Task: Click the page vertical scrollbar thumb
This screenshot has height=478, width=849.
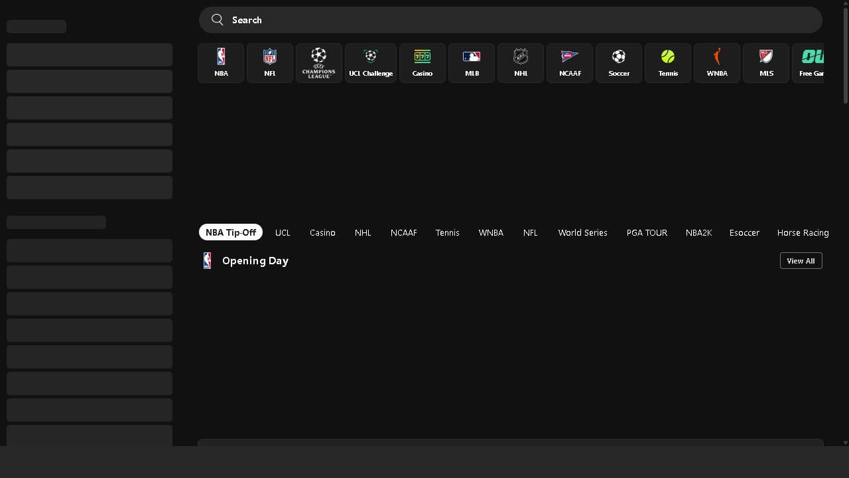Action: 846,54
